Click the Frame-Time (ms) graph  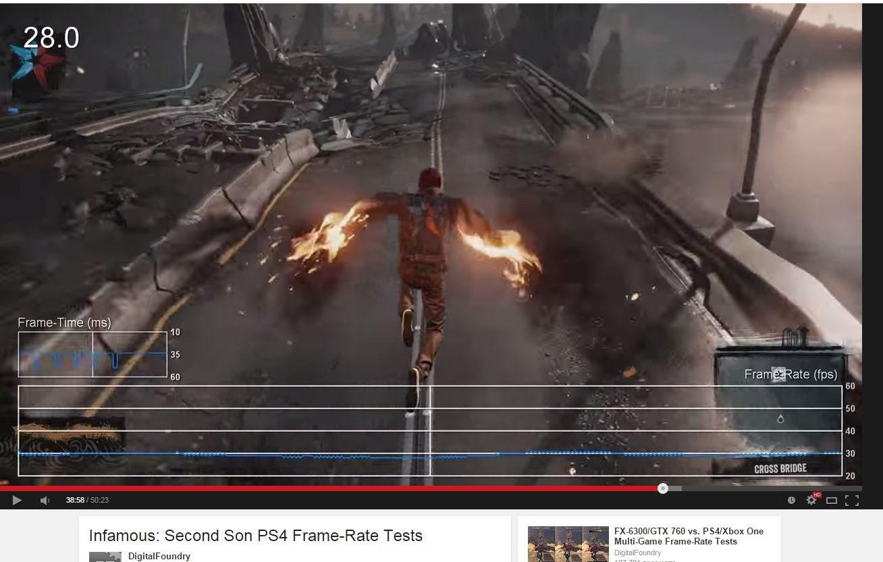92,354
